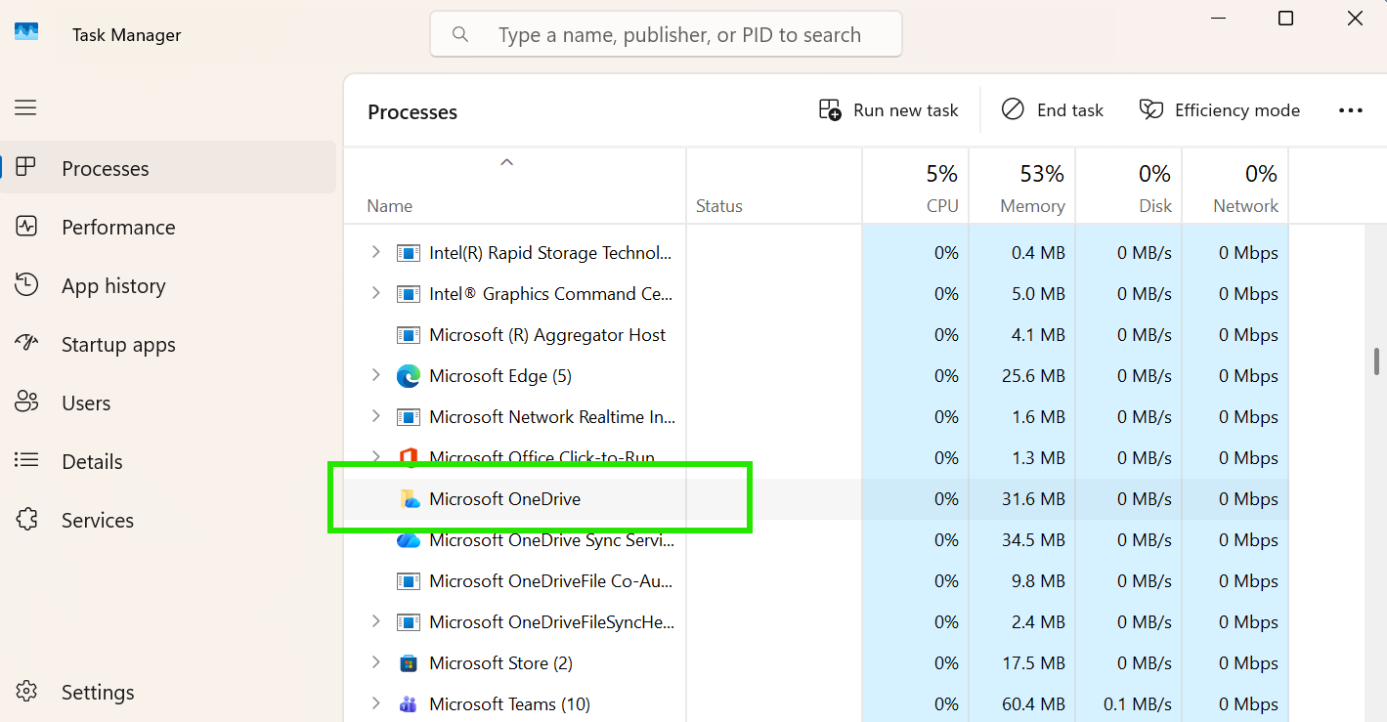Sort by the Name column header

coord(515,186)
